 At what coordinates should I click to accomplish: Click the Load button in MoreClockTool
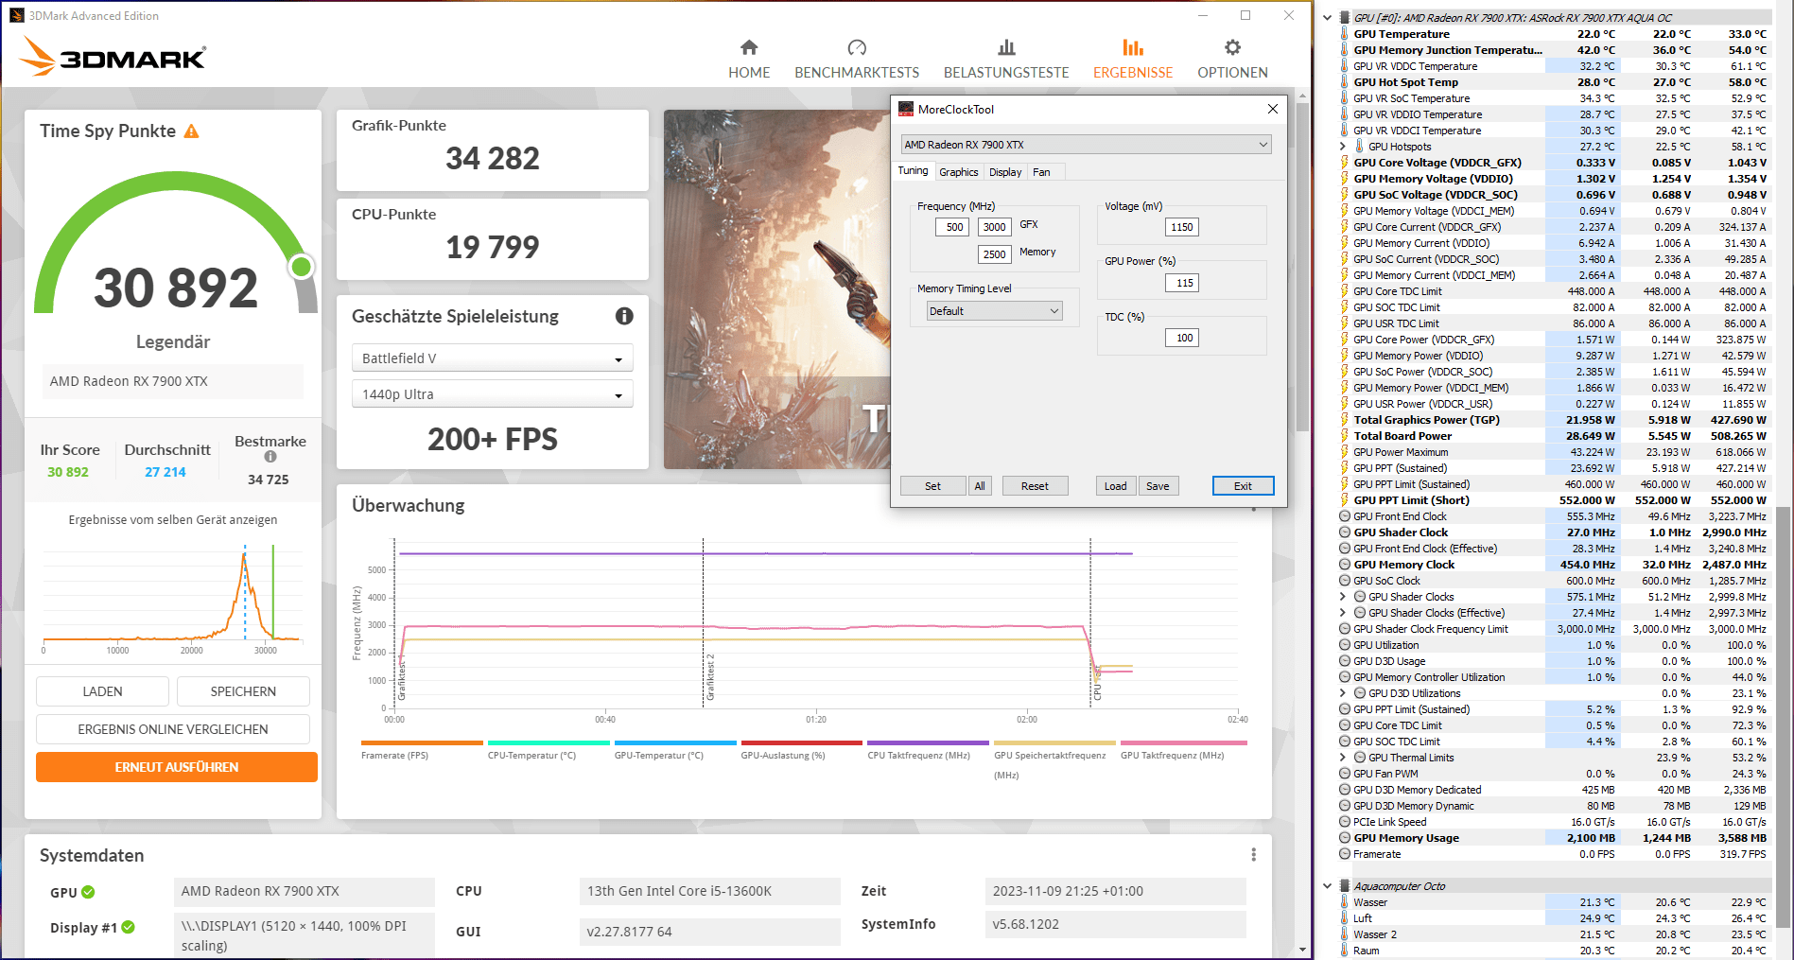pos(1116,486)
